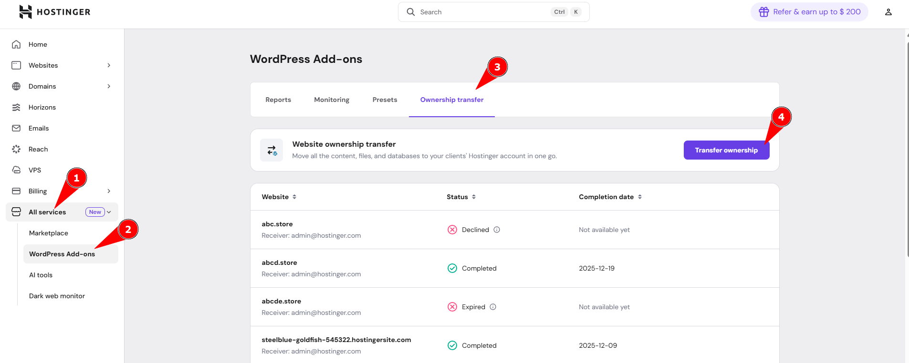909x363 pixels.
Task: Click the Horizons sidebar icon
Action: click(x=16, y=107)
